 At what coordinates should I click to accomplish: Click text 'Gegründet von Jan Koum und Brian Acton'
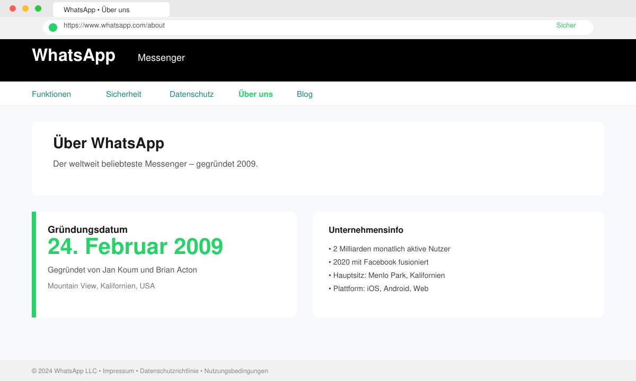(122, 270)
